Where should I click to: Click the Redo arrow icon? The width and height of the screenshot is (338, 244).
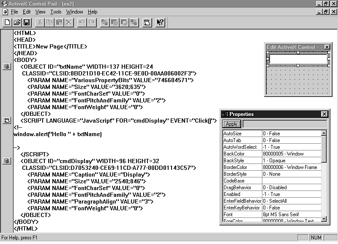point(92,23)
